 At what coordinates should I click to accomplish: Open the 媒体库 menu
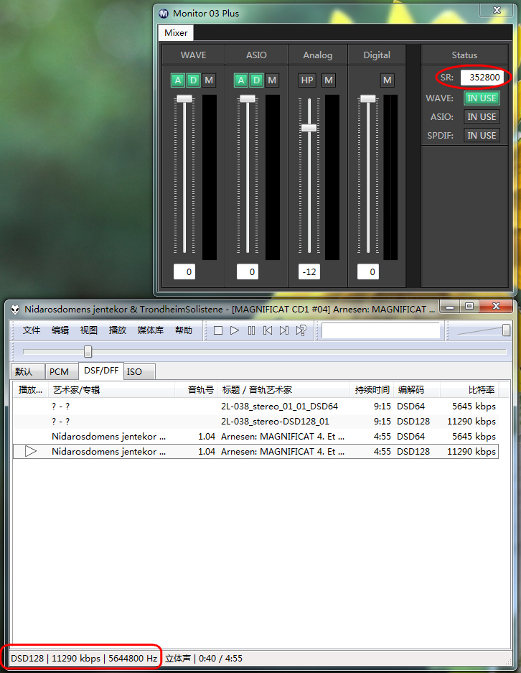tap(151, 330)
